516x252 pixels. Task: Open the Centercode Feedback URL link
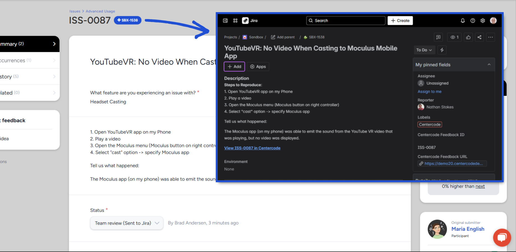(453, 164)
